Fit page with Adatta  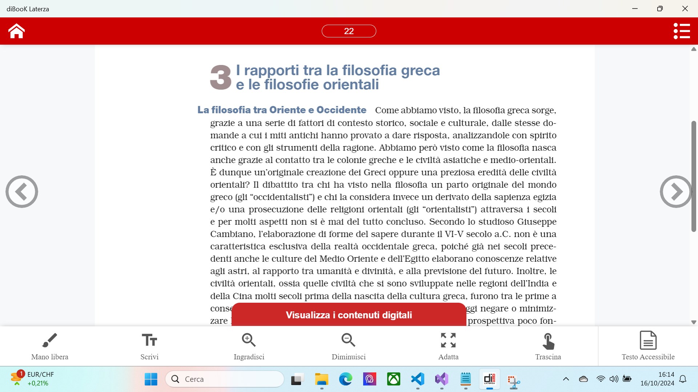coord(448,346)
